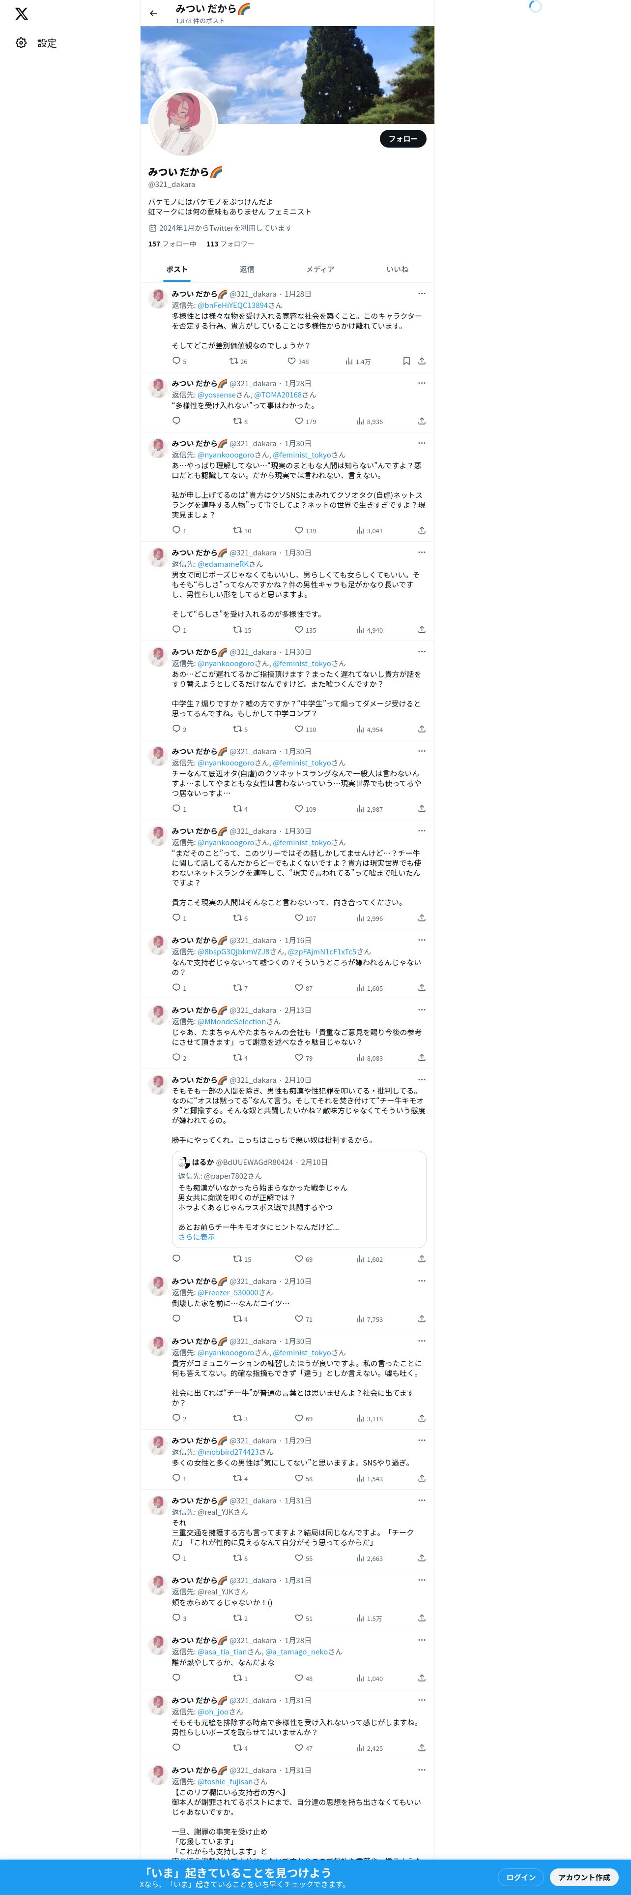Click the ログイン button
The height and width of the screenshot is (1895, 631).
click(x=521, y=1877)
